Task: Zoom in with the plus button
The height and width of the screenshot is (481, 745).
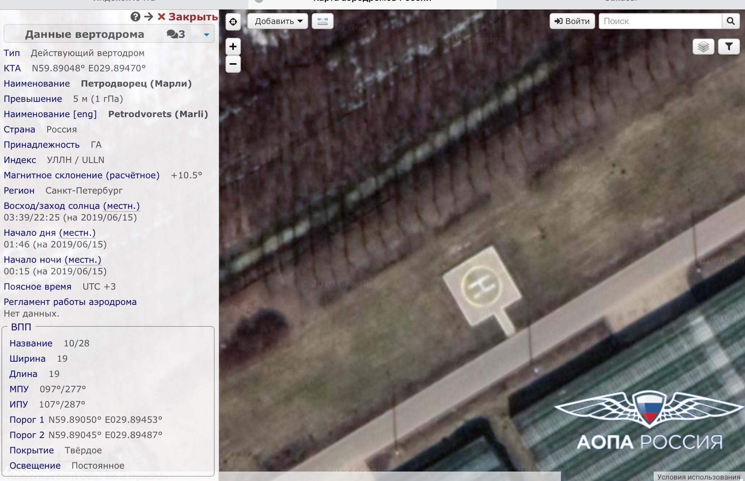Action: [233, 47]
